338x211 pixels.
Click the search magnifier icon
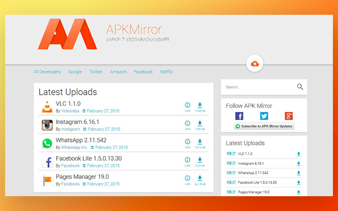coord(300,87)
